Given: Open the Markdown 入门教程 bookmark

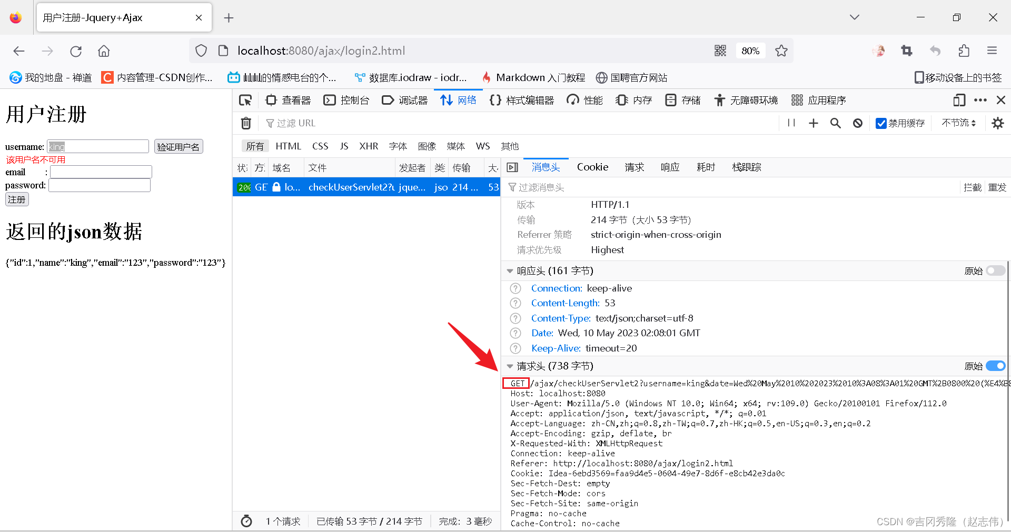Looking at the screenshot, I should point(533,78).
